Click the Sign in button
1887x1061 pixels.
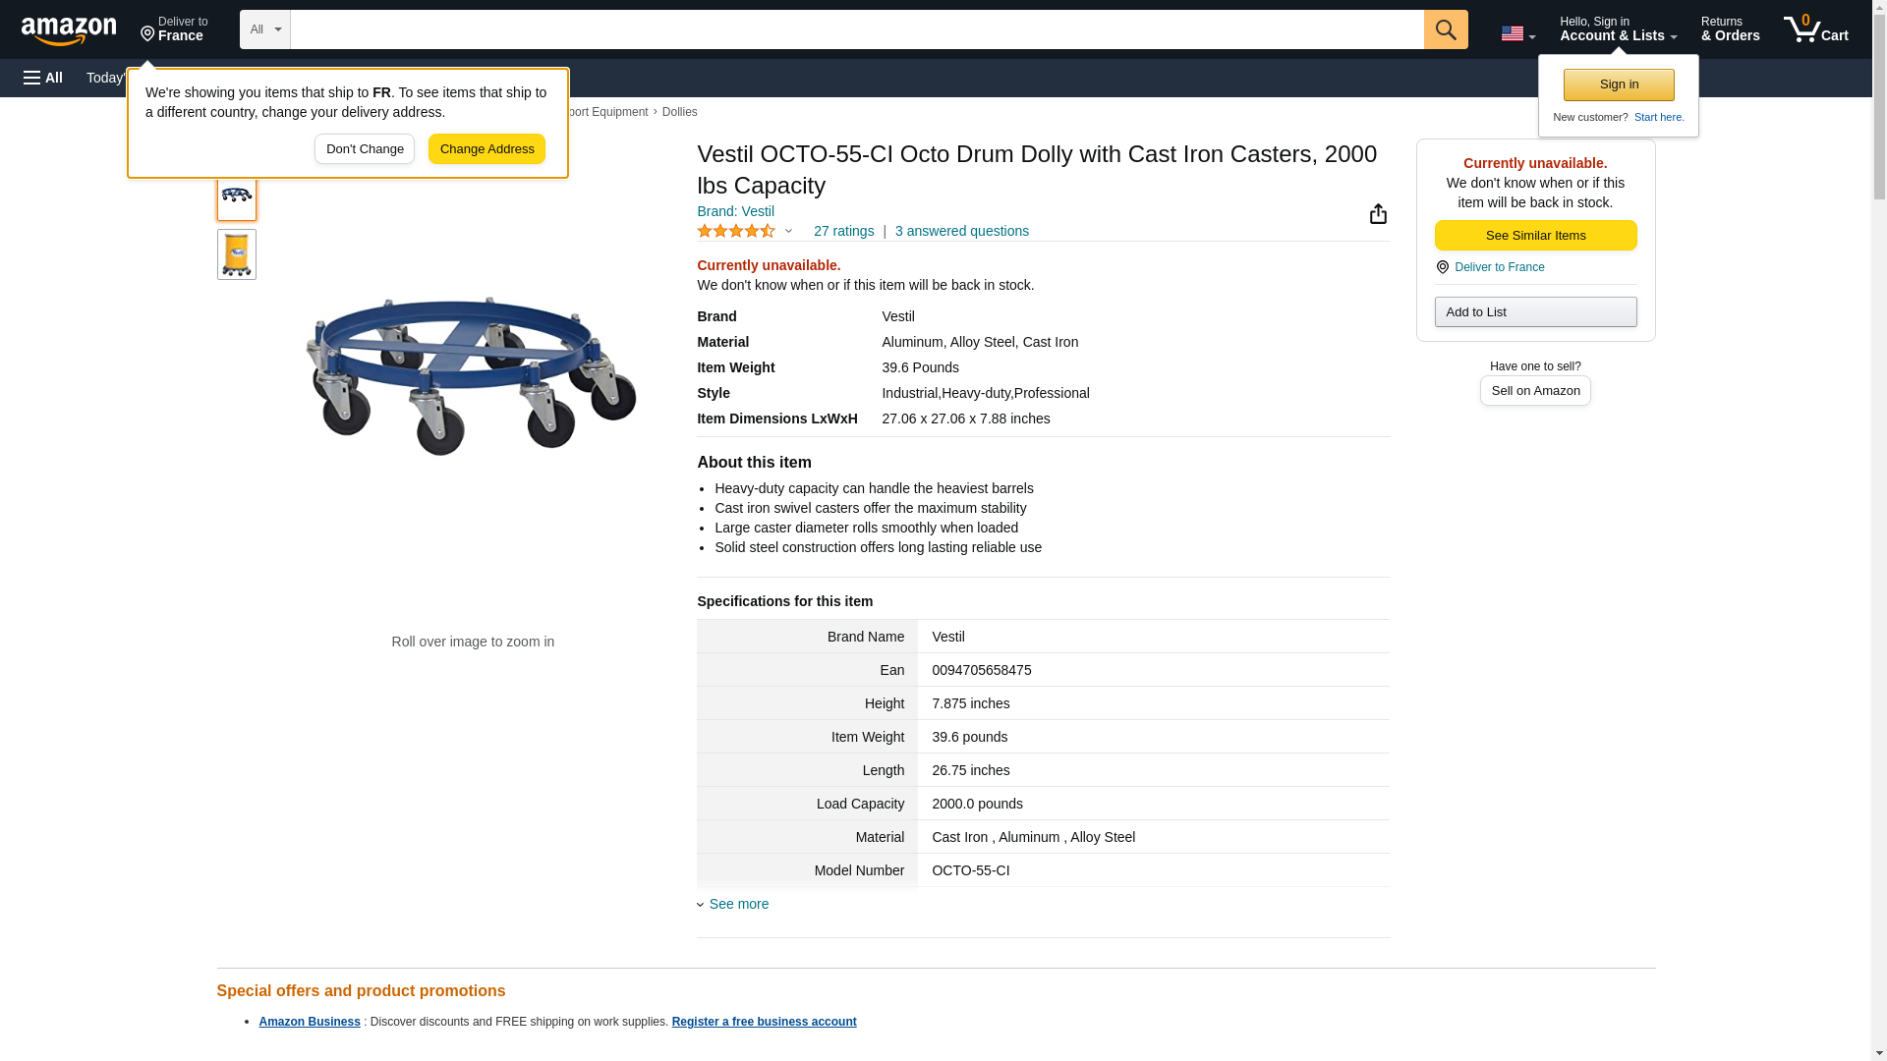[x=1619, y=84]
